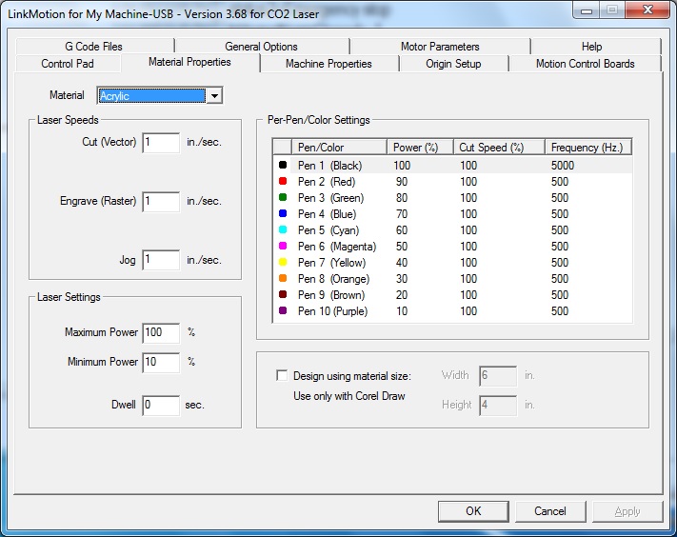Click the red color dot for Pen 2
The width and height of the screenshot is (677, 537).
tap(283, 182)
